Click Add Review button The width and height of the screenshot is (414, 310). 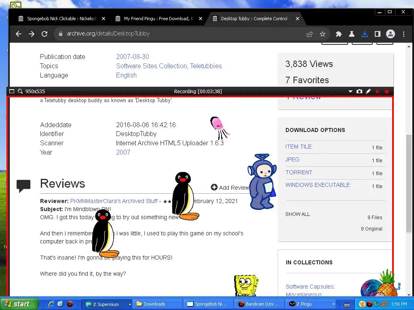230,187
